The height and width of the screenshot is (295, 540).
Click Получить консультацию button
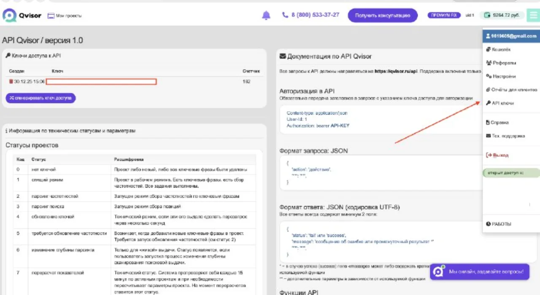click(x=383, y=16)
